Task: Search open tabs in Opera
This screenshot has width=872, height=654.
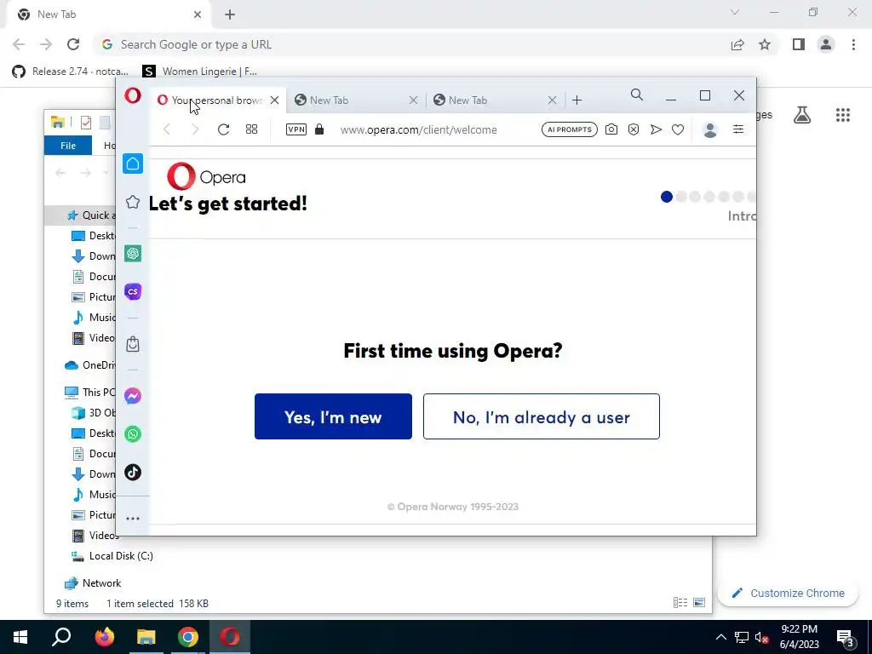Action: 637,95
